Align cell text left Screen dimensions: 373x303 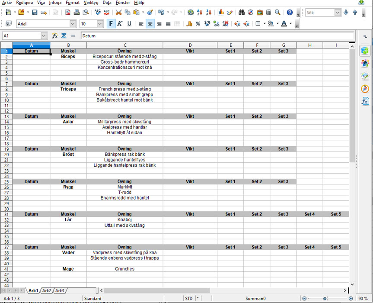click(x=141, y=23)
